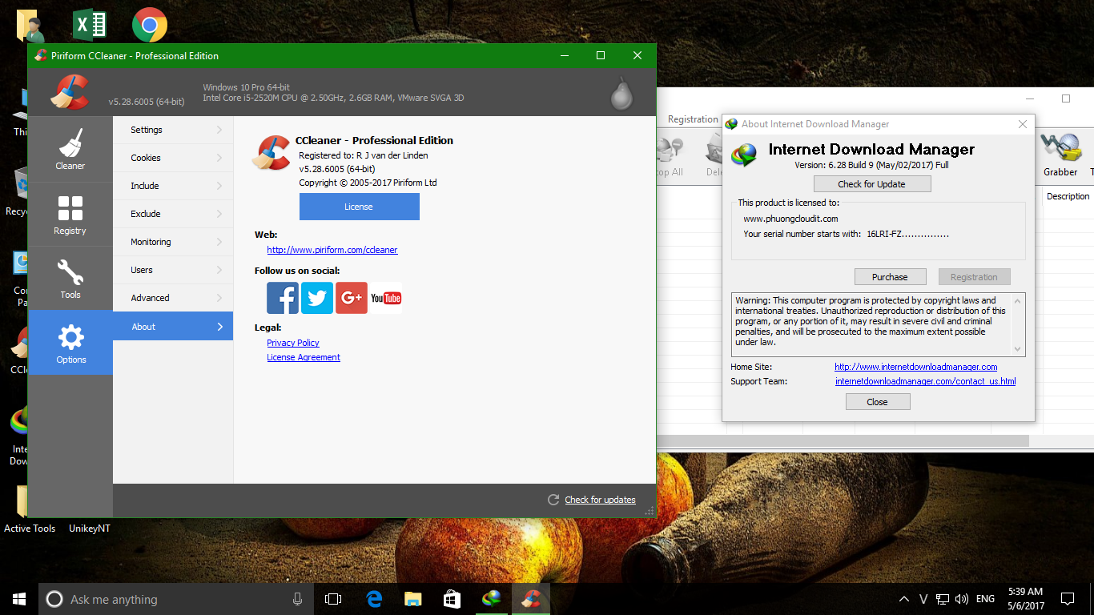Open the Active Tools desktop folder

coord(30,510)
